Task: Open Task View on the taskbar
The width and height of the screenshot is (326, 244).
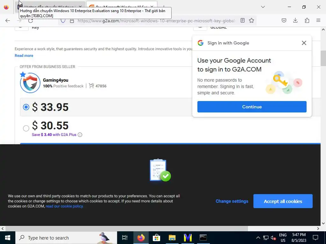Action: [125, 238]
